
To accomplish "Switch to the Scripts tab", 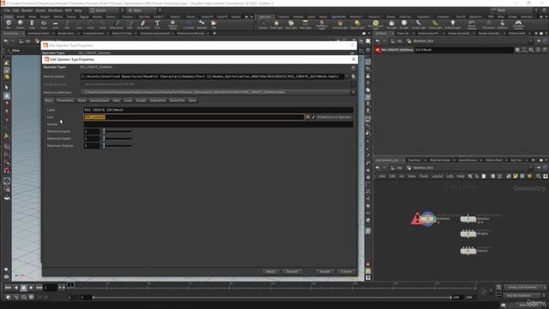I will (x=141, y=100).
